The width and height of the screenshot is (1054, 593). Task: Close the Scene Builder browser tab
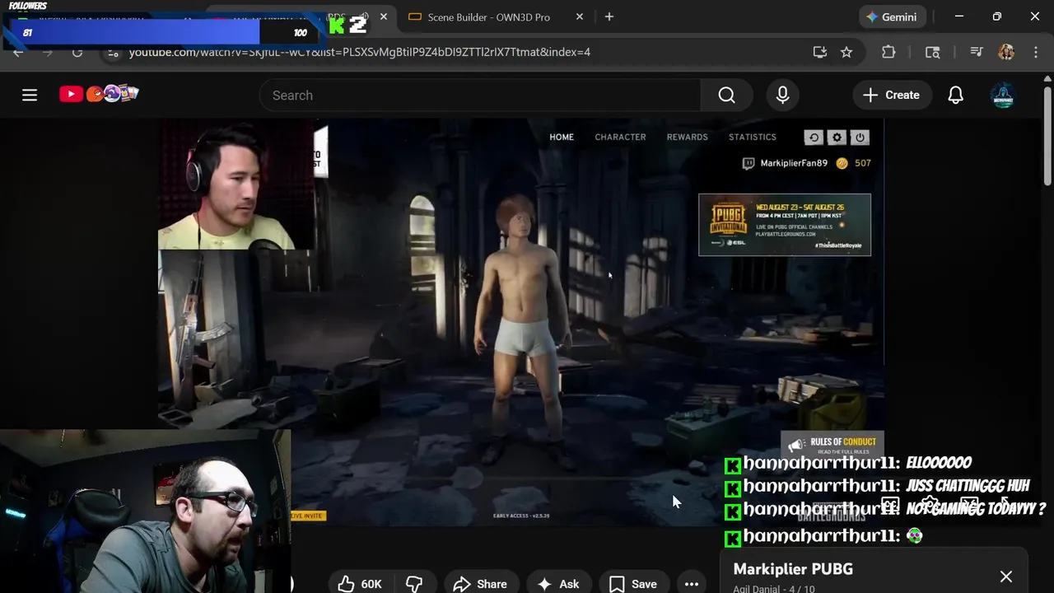point(580,16)
